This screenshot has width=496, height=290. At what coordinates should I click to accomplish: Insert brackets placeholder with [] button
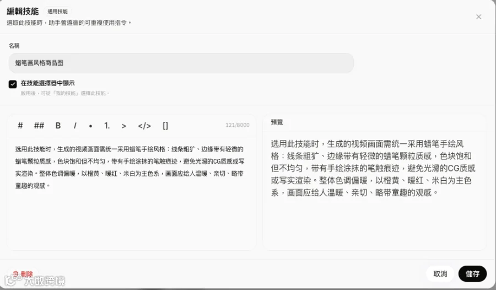pyautogui.click(x=165, y=126)
